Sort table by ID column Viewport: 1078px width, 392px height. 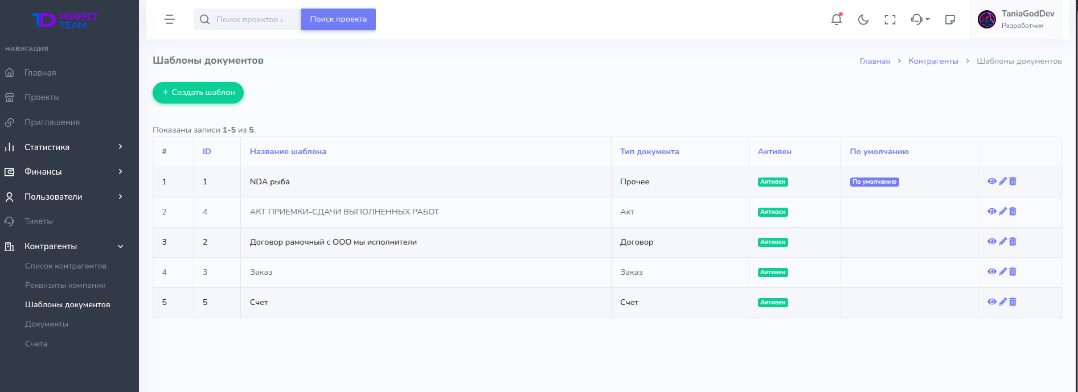[207, 151]
